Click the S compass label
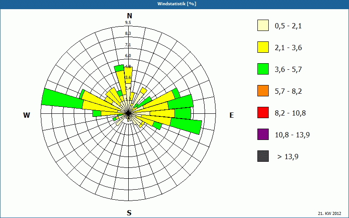The height and width of the screenshot is (218, 349). click(x=129, y=213)
